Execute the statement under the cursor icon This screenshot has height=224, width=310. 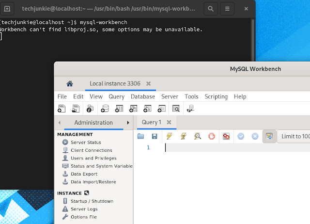[x=184, y=136]
